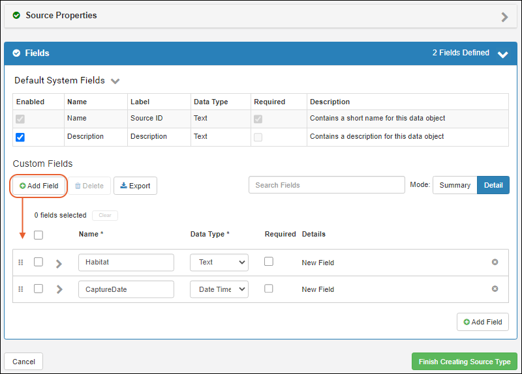Screen dimensions: 522x374
Task: Uncheck the Description field Enabled checkbox
Action: click(20, 137)
